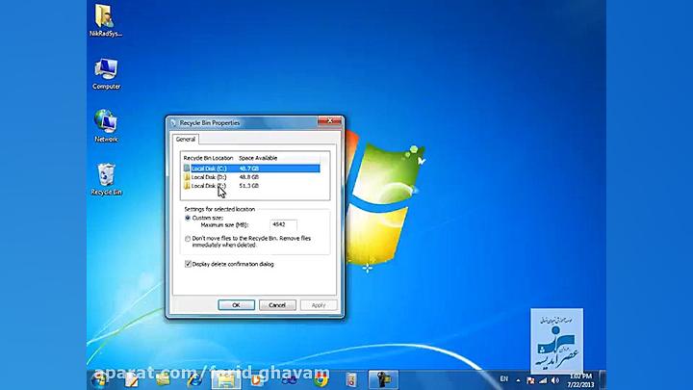Open the Windows Explorer taskbar button
The image size is (693, 390).
tap(226, 379)
